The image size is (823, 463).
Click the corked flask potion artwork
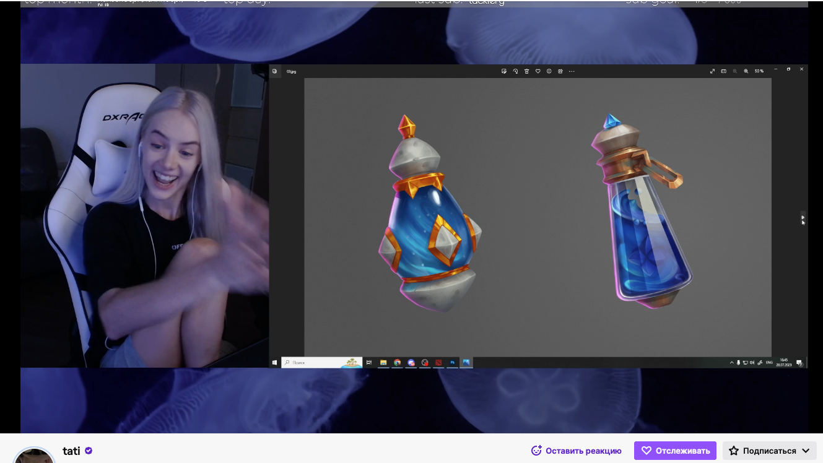[x=642, y=210]
